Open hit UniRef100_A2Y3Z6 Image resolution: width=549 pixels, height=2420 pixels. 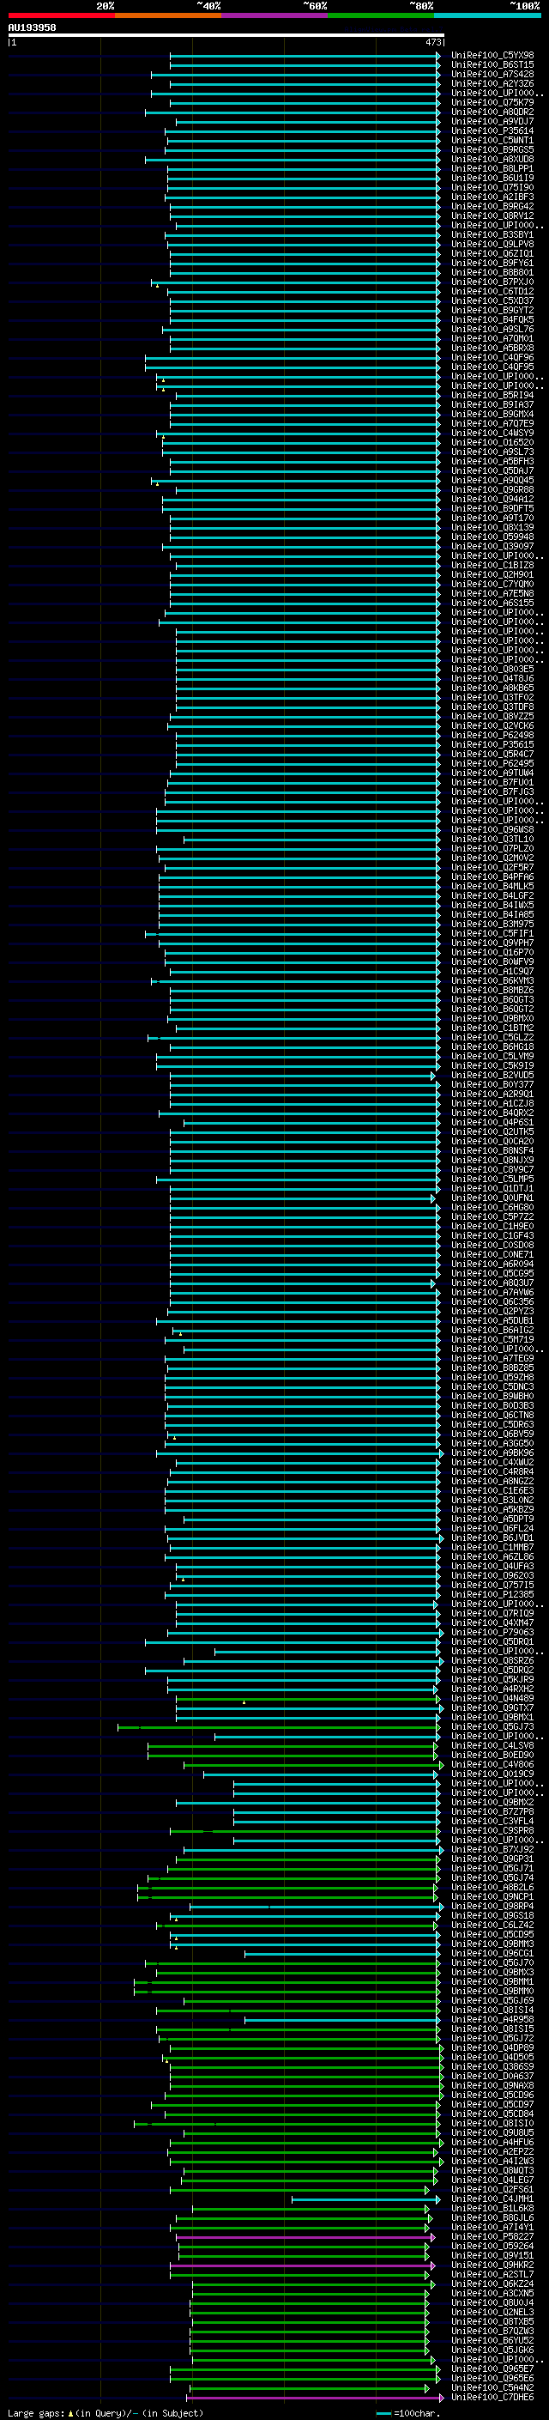(492, 83)
